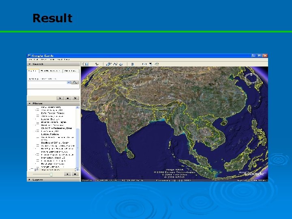
Task: Click the compass ring navigation control
Action: click(x=251, y=78)
